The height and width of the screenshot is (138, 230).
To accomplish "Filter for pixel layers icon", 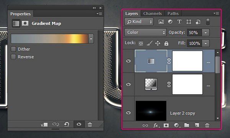I will [x=161, y=22].
